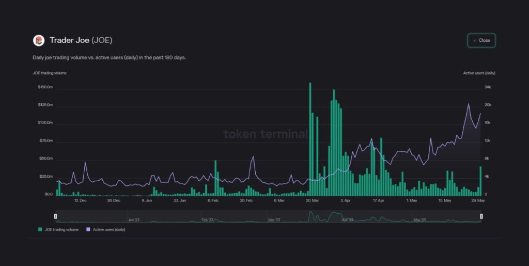Image resolution: width=529 pixels, height=266 pixels.
Task: Click the left range selector handle
Action: [x=55, y=216]
